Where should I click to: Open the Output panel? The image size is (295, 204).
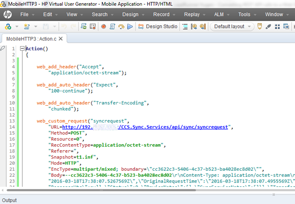click(x=9, y=200)
